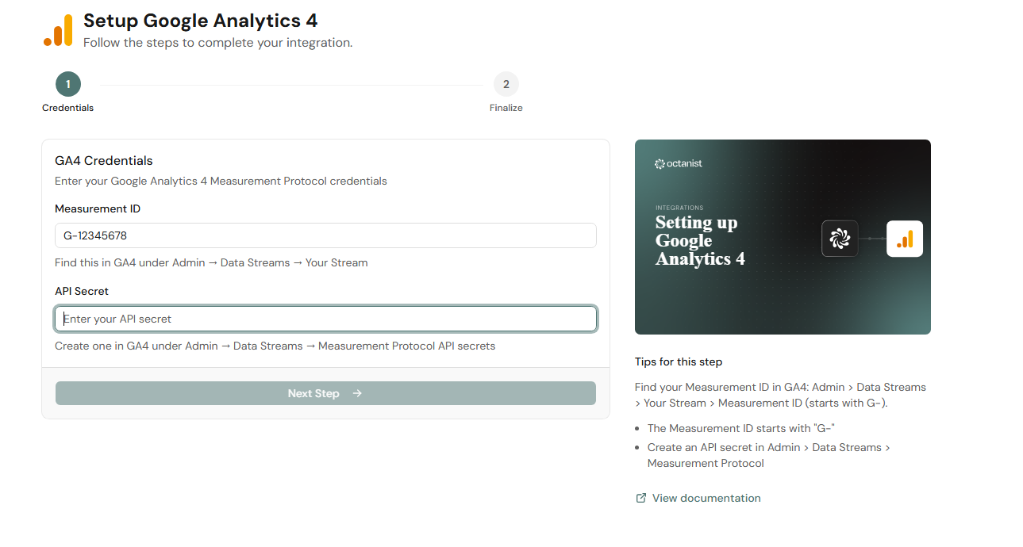The width and height of the screenshot is (1023, 547).
Task: Click the Measurement ID field label
Action: click(98, 208)
